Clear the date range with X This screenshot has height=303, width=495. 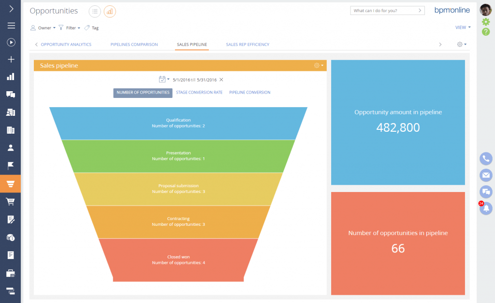pyautogui.click(x=221, y=80)
